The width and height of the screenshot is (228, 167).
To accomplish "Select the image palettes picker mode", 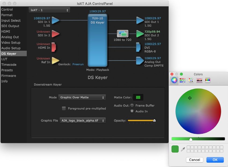I will pos(199,80).
